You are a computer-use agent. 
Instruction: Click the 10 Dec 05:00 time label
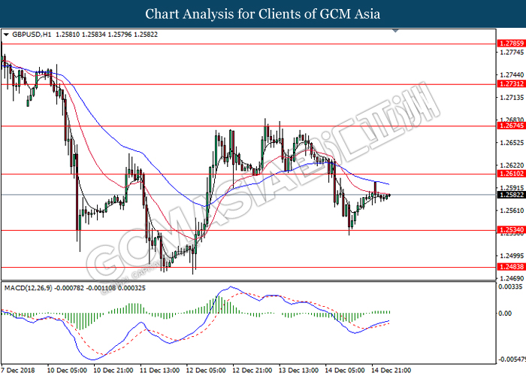pyautogui.click(x=67, y=370)
